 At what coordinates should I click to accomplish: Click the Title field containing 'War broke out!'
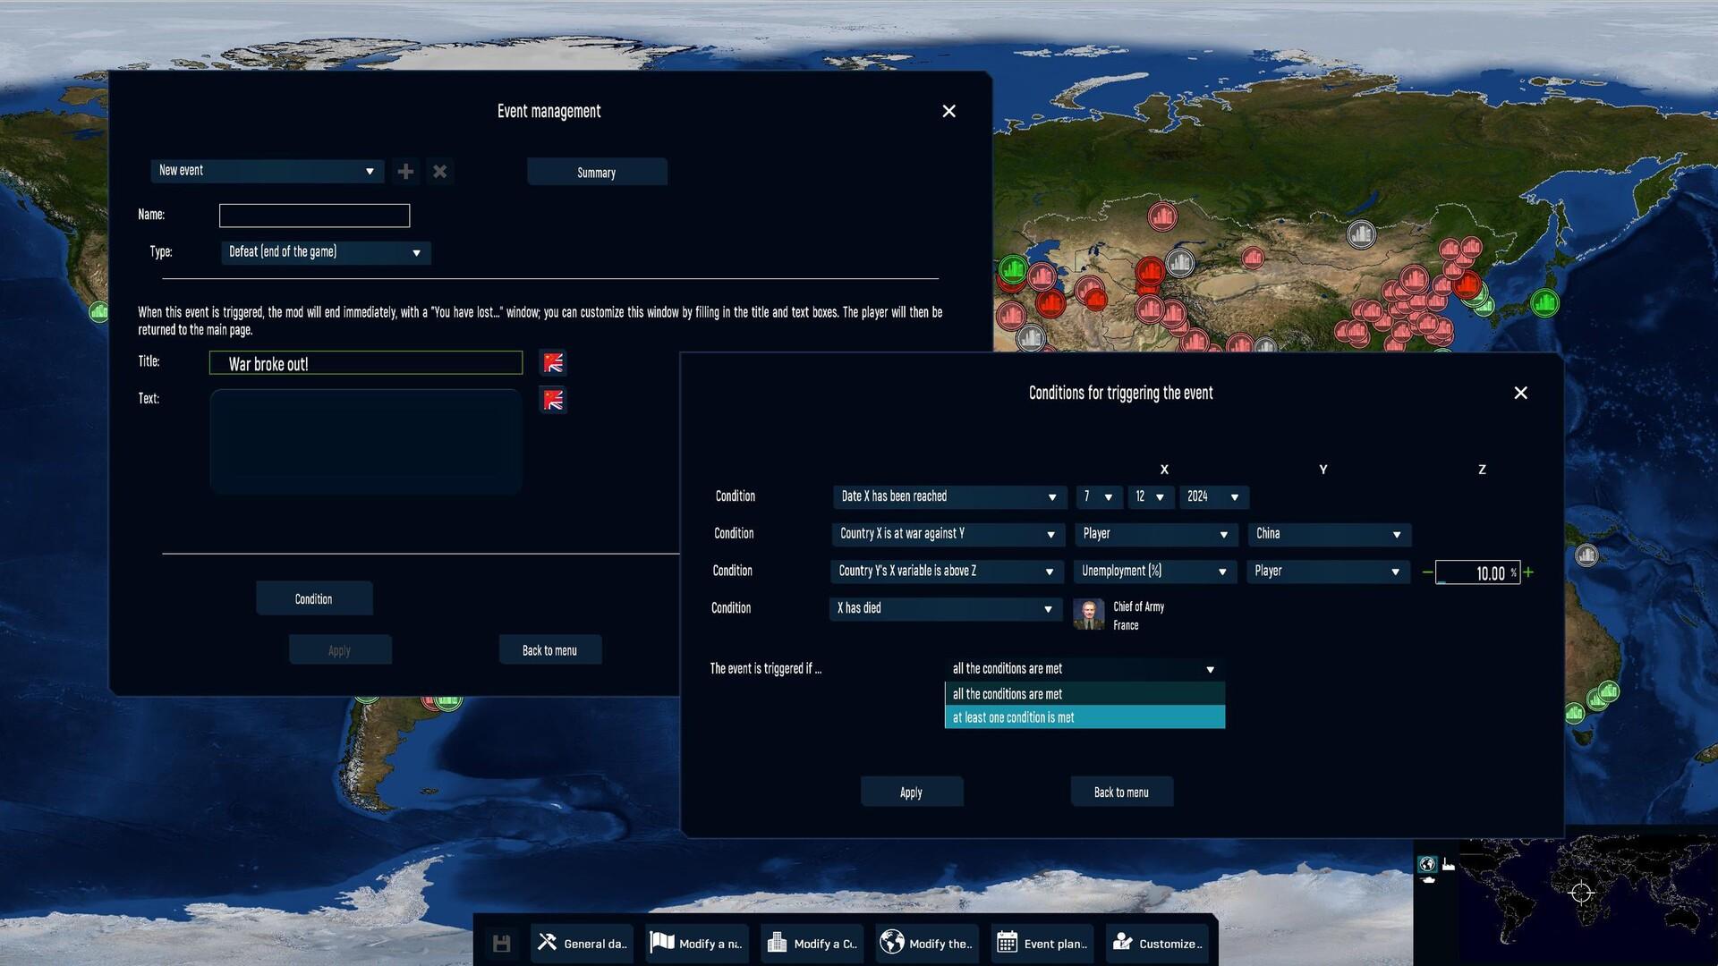(366, 362)
